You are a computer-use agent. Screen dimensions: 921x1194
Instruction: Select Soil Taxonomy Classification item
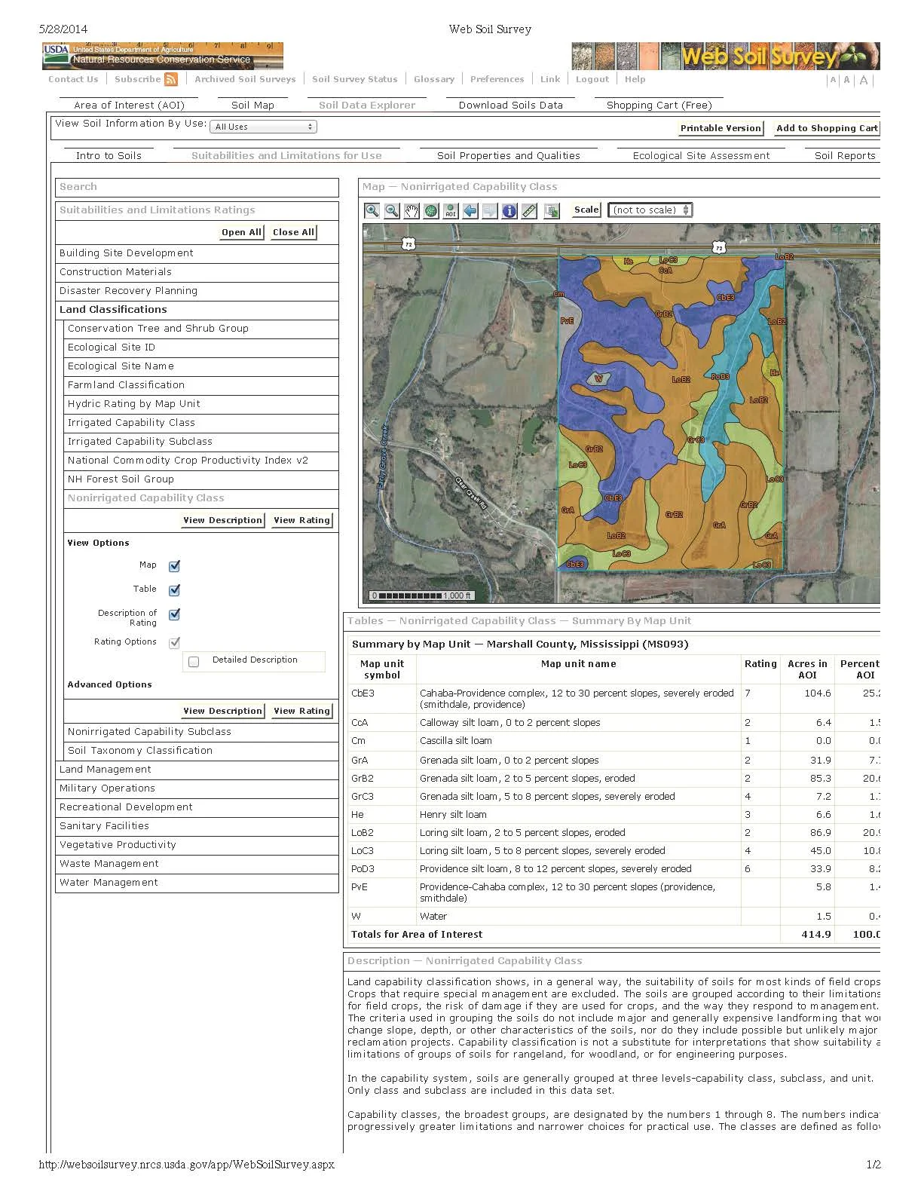(x=201, y=751)
